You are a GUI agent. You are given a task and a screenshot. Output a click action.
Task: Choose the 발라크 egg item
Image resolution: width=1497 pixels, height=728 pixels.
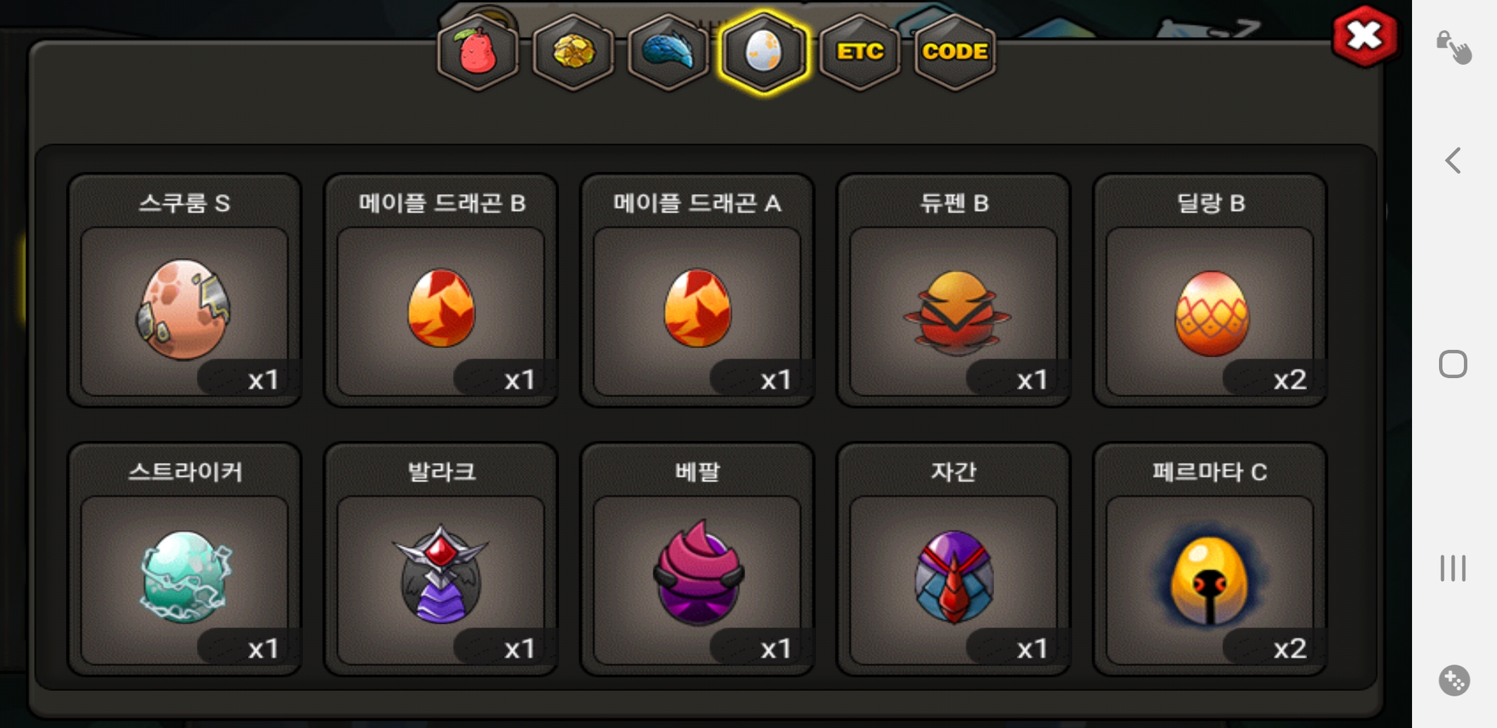(x=441, y=559)
